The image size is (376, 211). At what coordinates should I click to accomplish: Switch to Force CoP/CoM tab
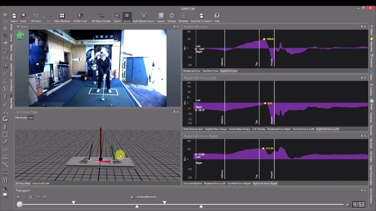point(42,183)
